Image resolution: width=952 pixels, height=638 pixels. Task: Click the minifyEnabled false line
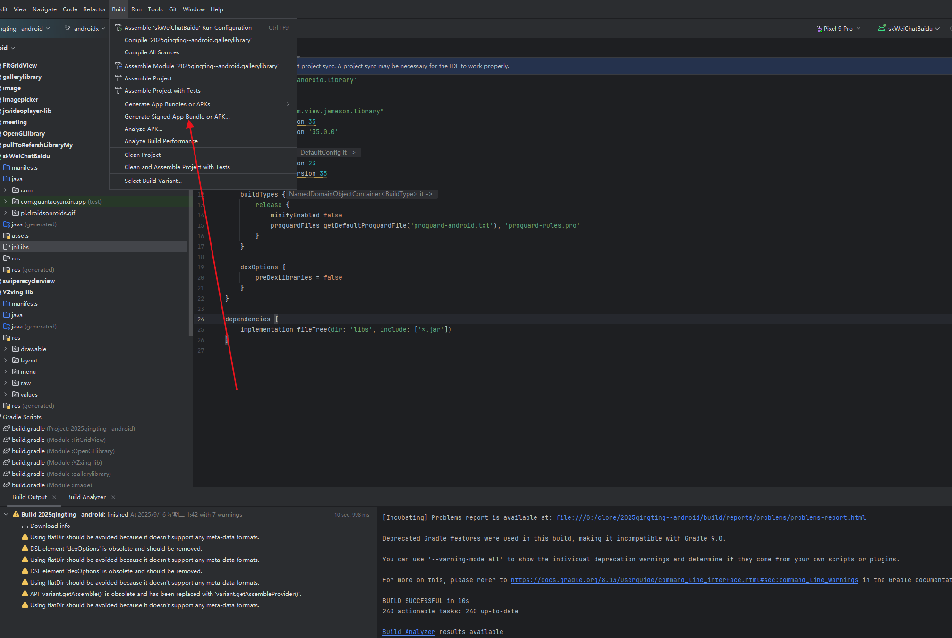point(306,215)
